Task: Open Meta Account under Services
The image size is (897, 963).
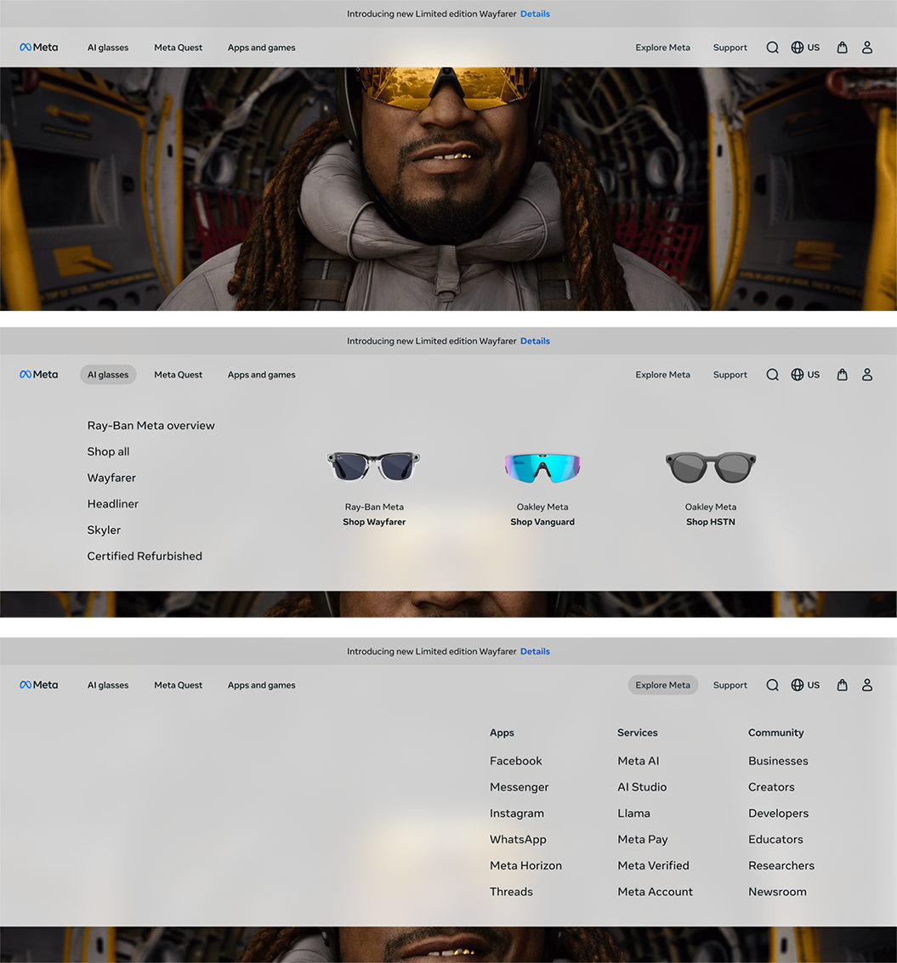Action: point(655,892)
